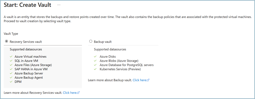Screen dimensions: 255x99
Task: Click Azure Files (Azure Storage) entry
Action: pos(33,65)
